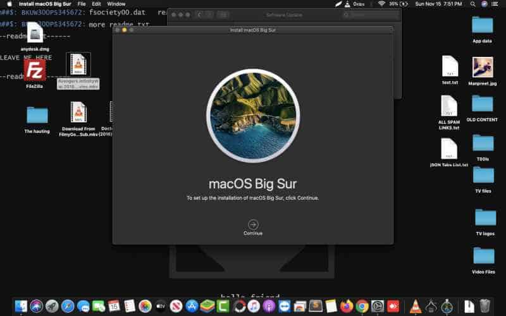
Task: Click grid view button in Software Update toolbar
Action: click(223, 15)
